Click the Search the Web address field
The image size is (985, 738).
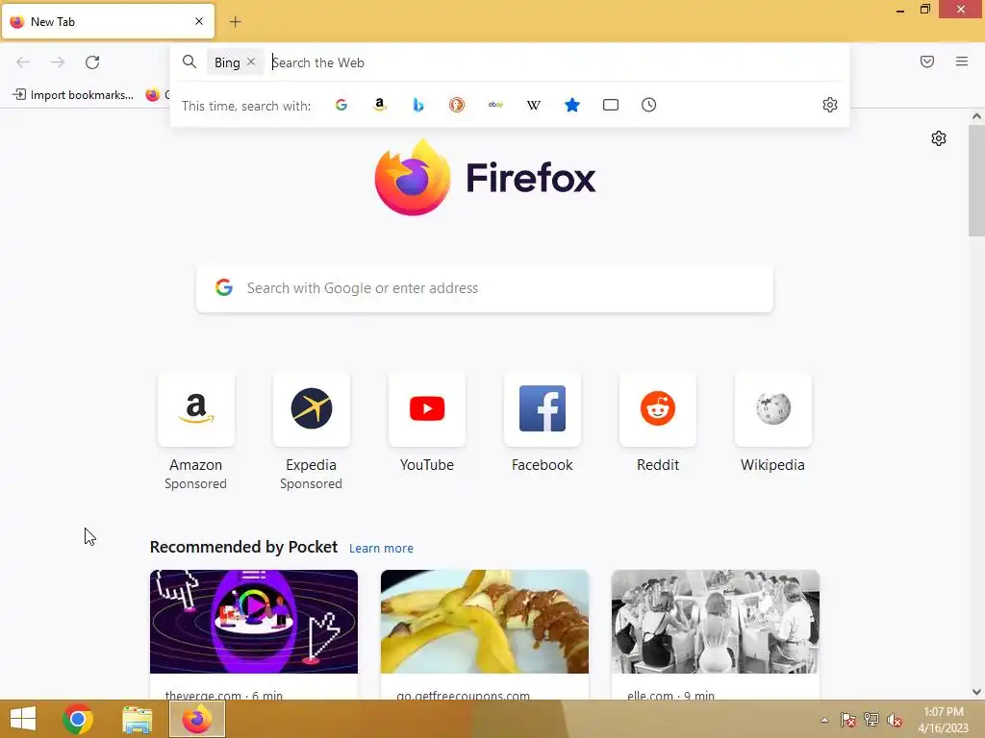[553, 62]
